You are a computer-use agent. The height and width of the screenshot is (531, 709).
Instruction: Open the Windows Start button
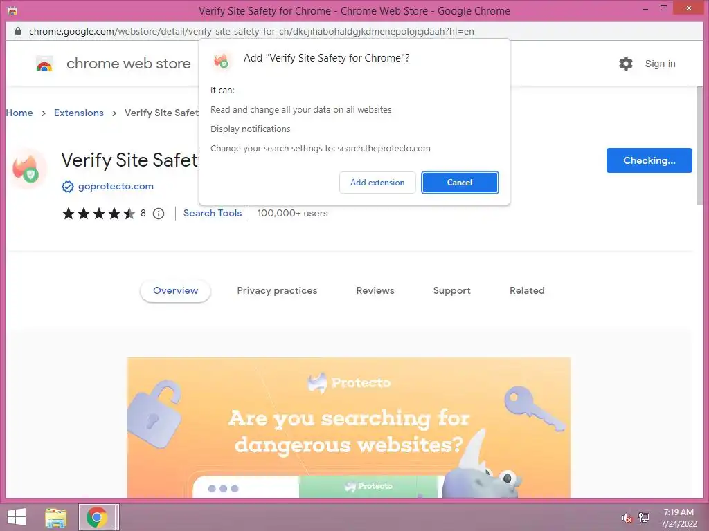[17, 517]
